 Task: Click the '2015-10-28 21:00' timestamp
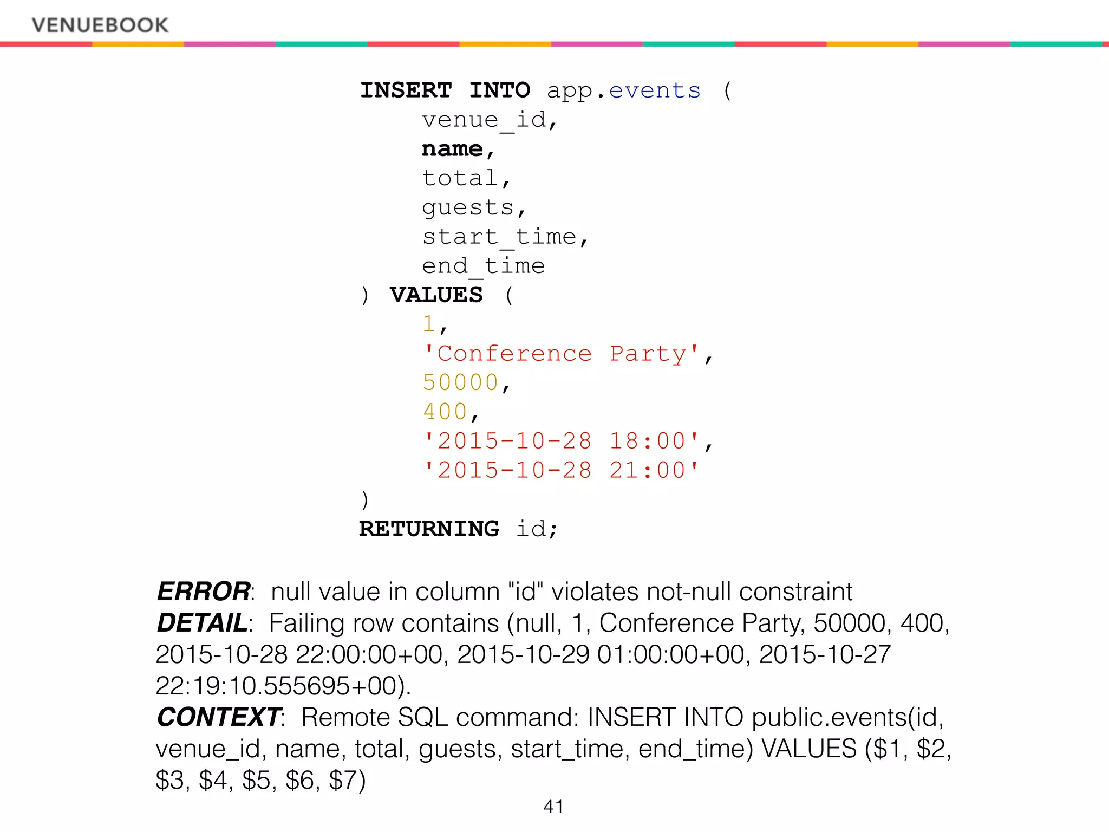tap(561, 470)
